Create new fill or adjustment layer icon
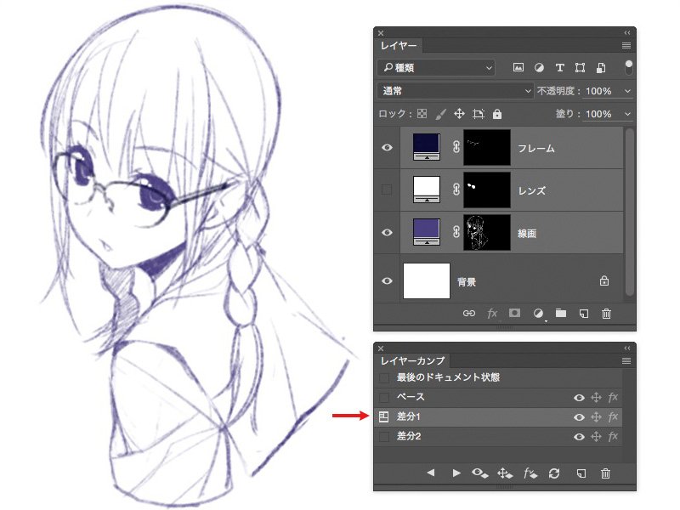 coord(538,313)
